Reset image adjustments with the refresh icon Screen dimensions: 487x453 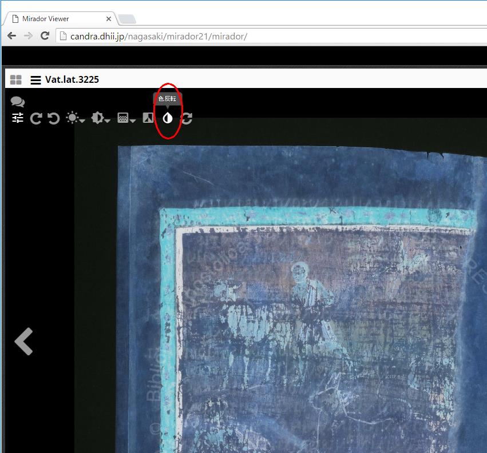coord(187,118)
